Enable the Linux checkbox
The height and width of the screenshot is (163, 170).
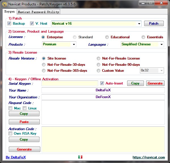pyautogui.click(x=25, y=108)
